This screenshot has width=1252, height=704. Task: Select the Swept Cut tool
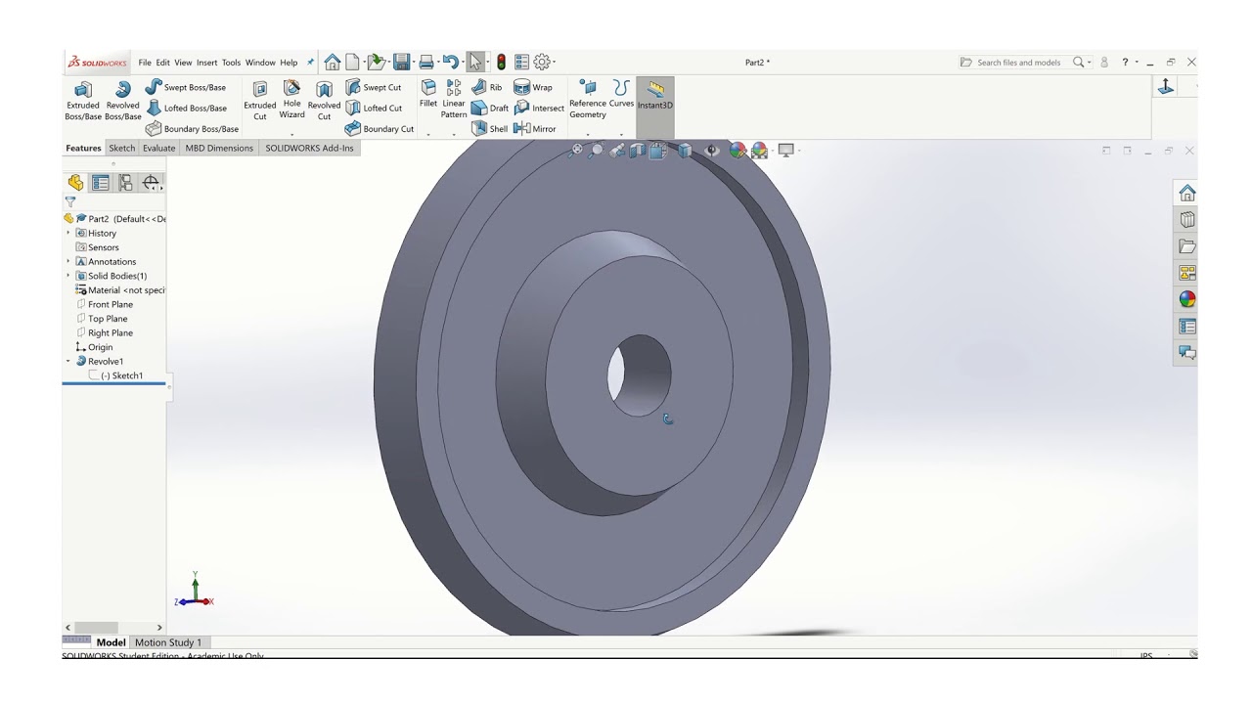(374, 87)
